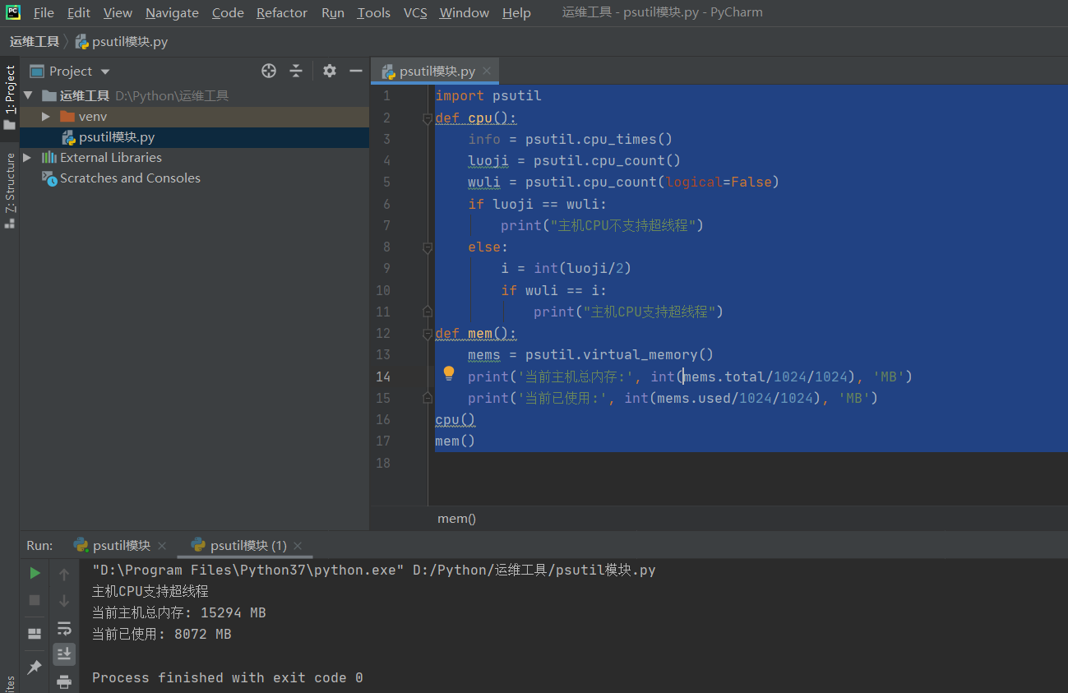Toggle soft-wrap in the console output

point(64,629)
